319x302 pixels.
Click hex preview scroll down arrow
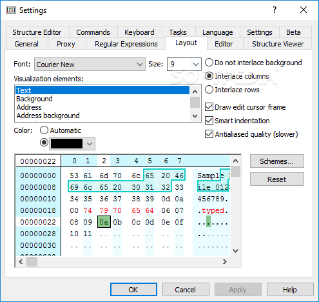(235, 251)
